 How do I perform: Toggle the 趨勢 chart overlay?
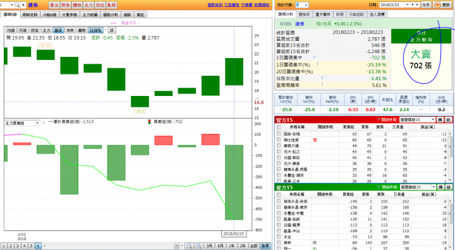(82, 30)
